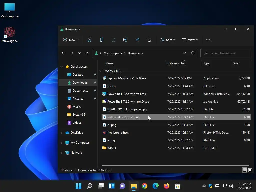
Task: Select Videos in navigation pane
Action: [78, 122]
